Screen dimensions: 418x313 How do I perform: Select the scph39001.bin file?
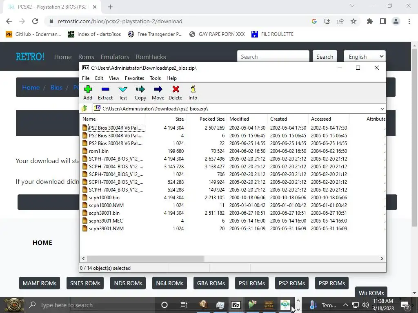[x=104, y=213]
